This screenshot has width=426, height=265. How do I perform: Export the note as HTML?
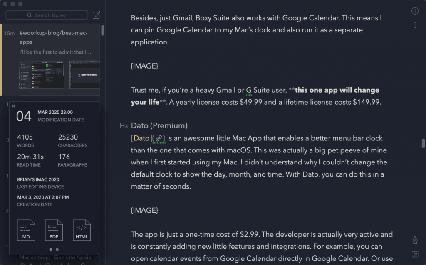82,230
